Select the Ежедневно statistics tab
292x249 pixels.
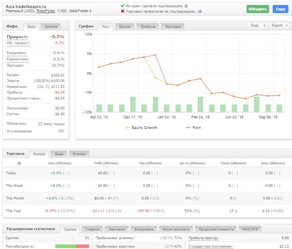(144, 229)
